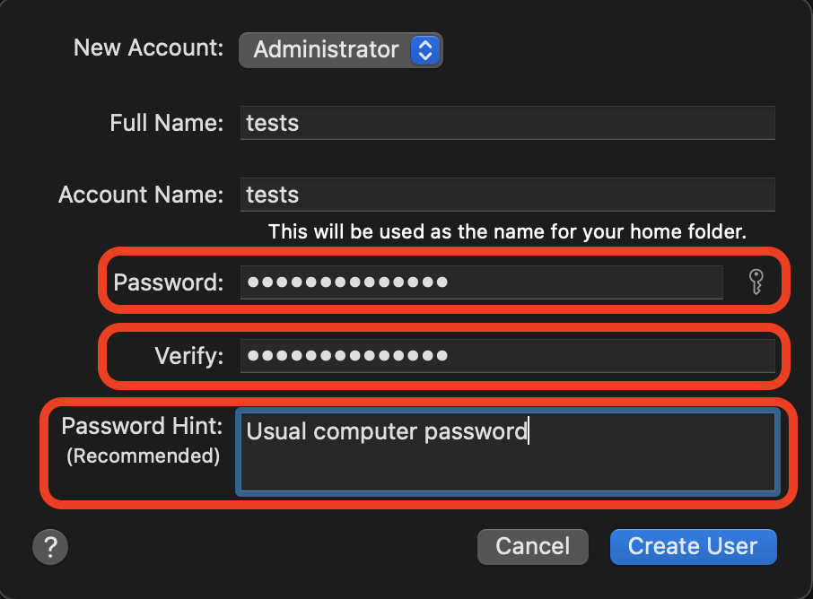Focus the Full Name text field

tap(507, 123)
